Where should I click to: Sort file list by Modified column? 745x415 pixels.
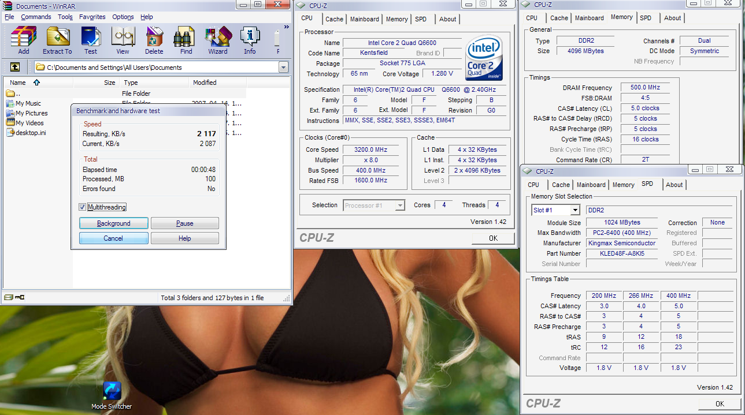[205, 83]
